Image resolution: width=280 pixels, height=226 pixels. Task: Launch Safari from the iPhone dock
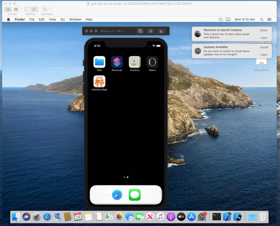[x=117, y=195]
